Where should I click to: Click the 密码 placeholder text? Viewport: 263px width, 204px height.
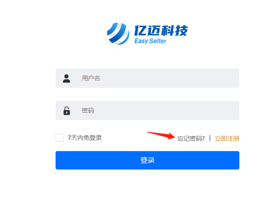click(88, 111)
